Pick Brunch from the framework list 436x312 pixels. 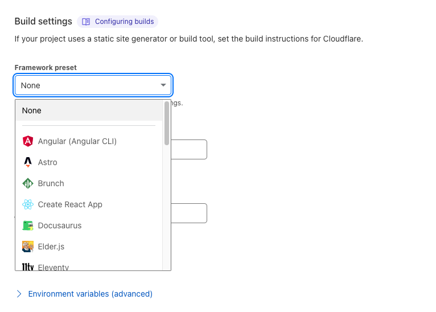click(89, 183)
